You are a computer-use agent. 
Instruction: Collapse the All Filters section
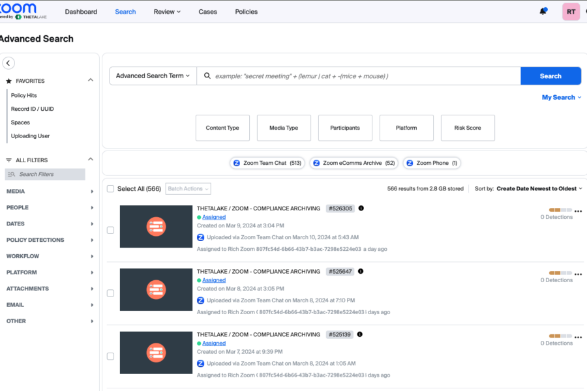click(91, 160)
